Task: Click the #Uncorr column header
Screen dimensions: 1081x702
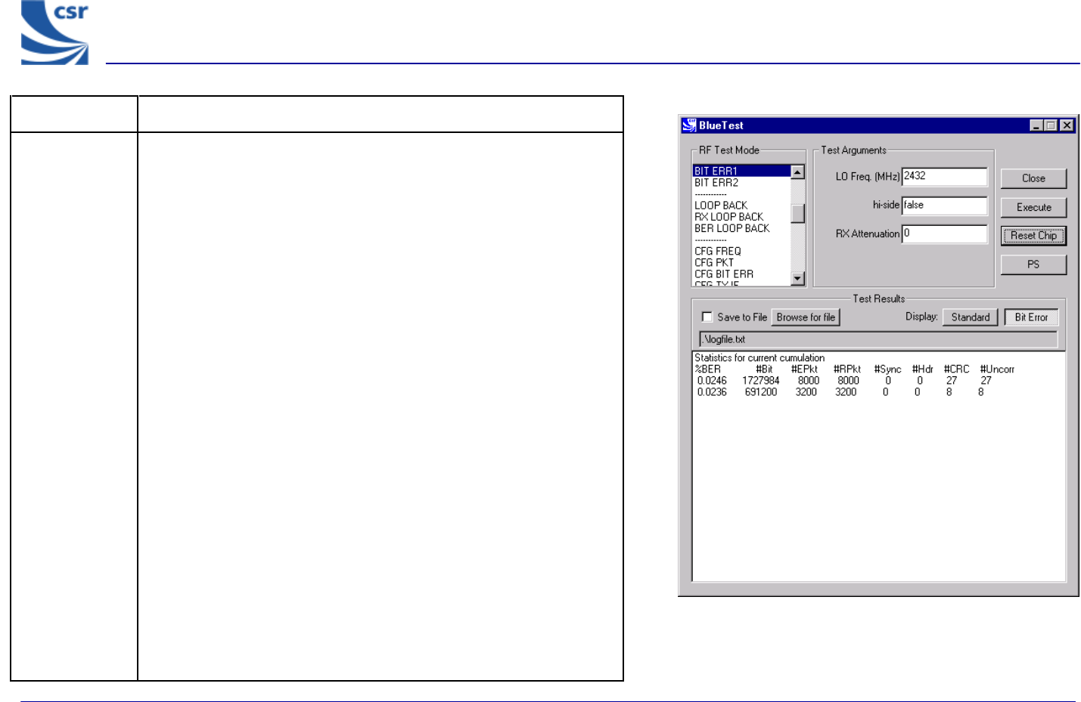Action: (x=997, y=370)
